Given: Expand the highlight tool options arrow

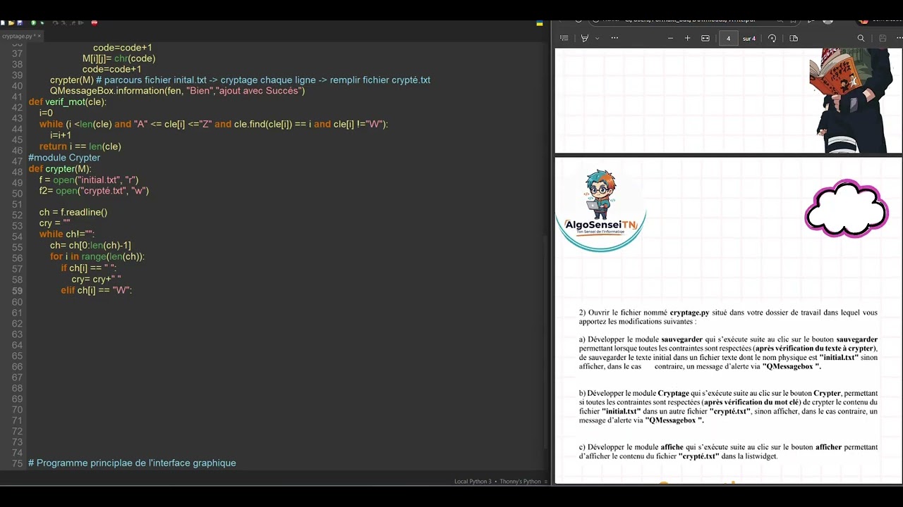Looking at the screenshot, I should [598, 38].
